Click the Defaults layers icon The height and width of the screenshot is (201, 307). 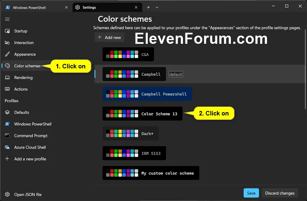(x=7, y=112)
